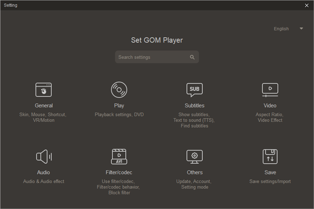This screenshot has height=209, width=314.
Task: Expand the language list arrow
Action: pyautogui.click(x=301, y=29)
